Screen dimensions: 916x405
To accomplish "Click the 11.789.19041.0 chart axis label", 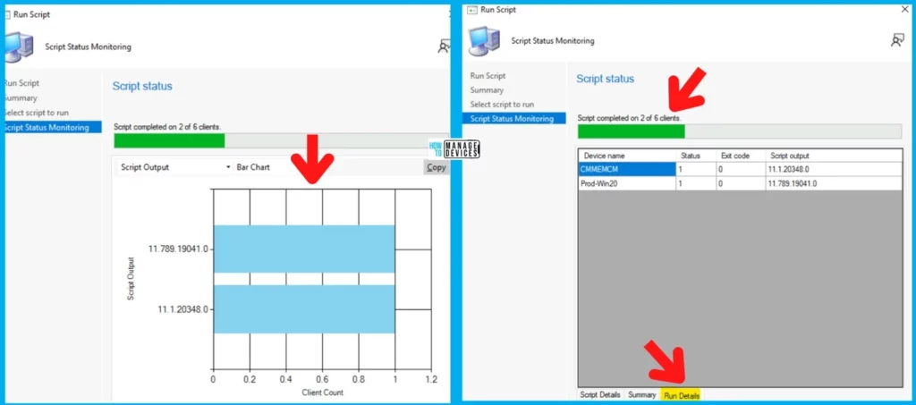I will click(178, 249).
